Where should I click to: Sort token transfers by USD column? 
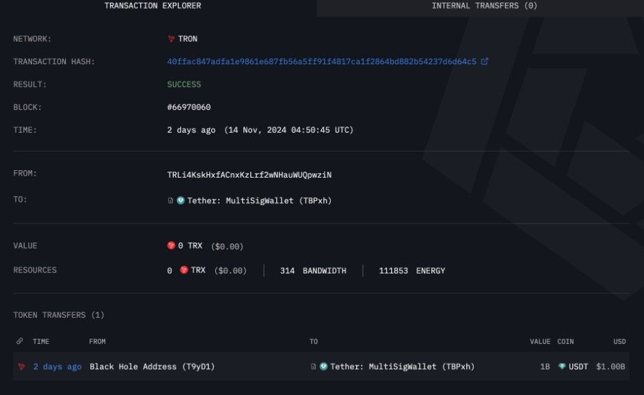pyautogui.click(x=619, y=342)
